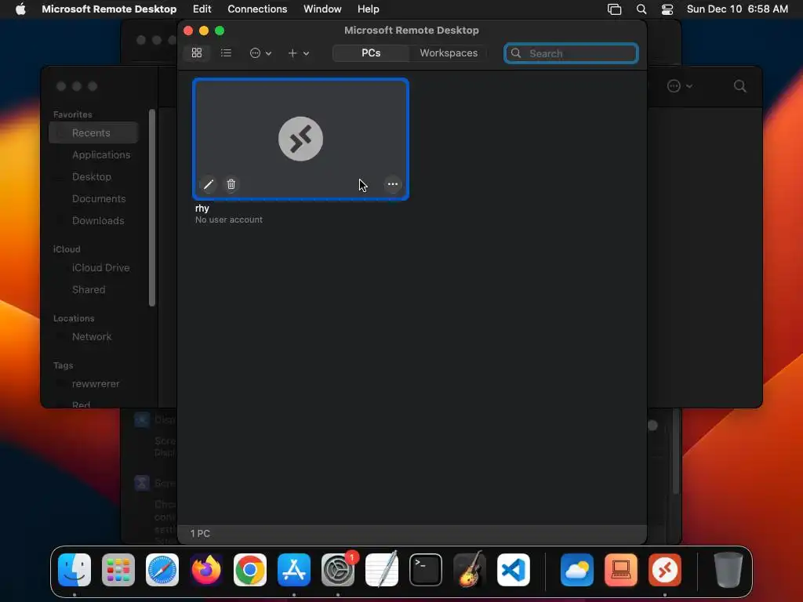The height and width of the screenshot is (602, 803).
Task: Open Google Chrome from the Dock
Action: (x=250, y=570)
